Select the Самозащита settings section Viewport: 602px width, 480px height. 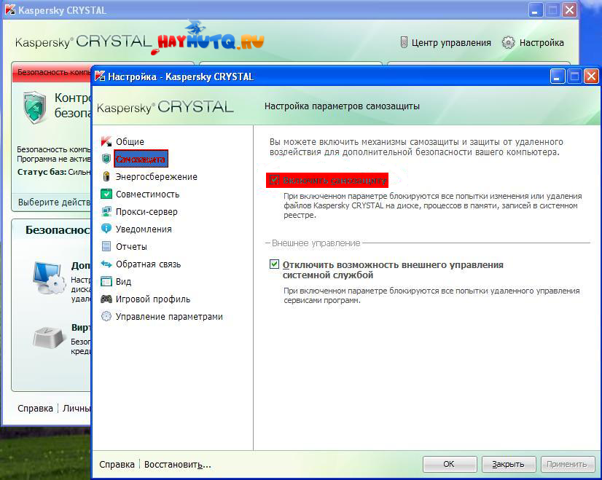pyautogui.click(x=141, y=159)
